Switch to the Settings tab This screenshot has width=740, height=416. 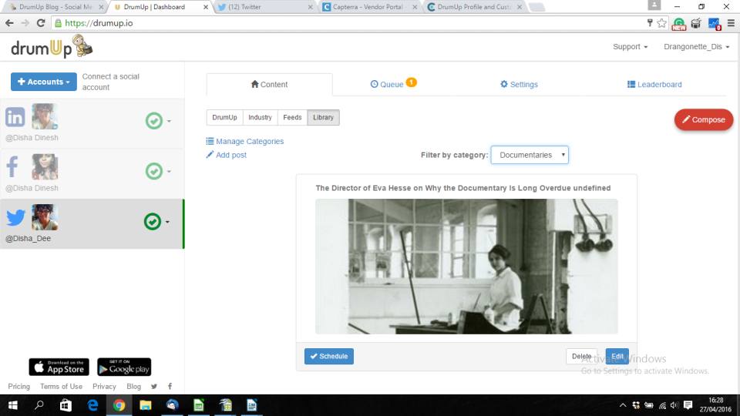tap(519, 85)
